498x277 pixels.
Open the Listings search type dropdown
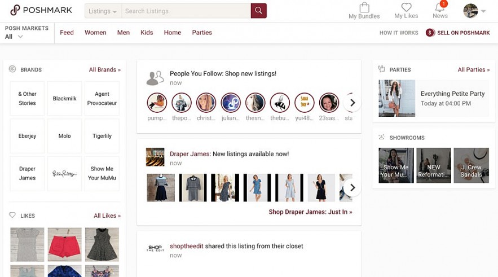point(103,11)
